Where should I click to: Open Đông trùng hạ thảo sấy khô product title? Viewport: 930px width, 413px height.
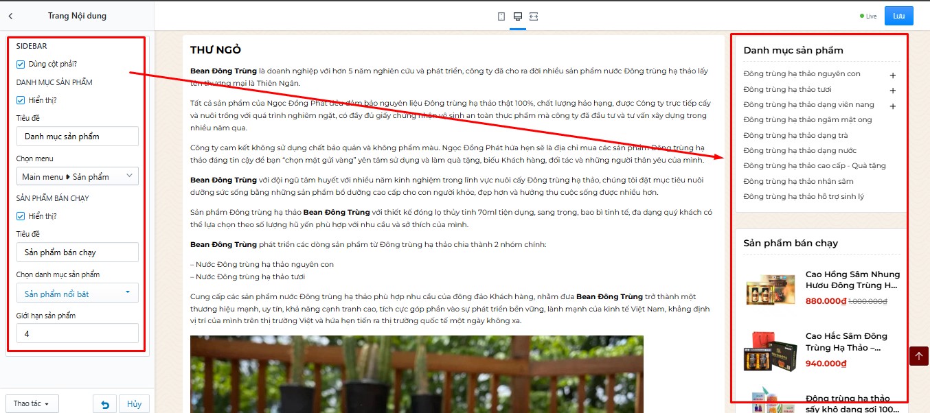(x=852, y=403)
